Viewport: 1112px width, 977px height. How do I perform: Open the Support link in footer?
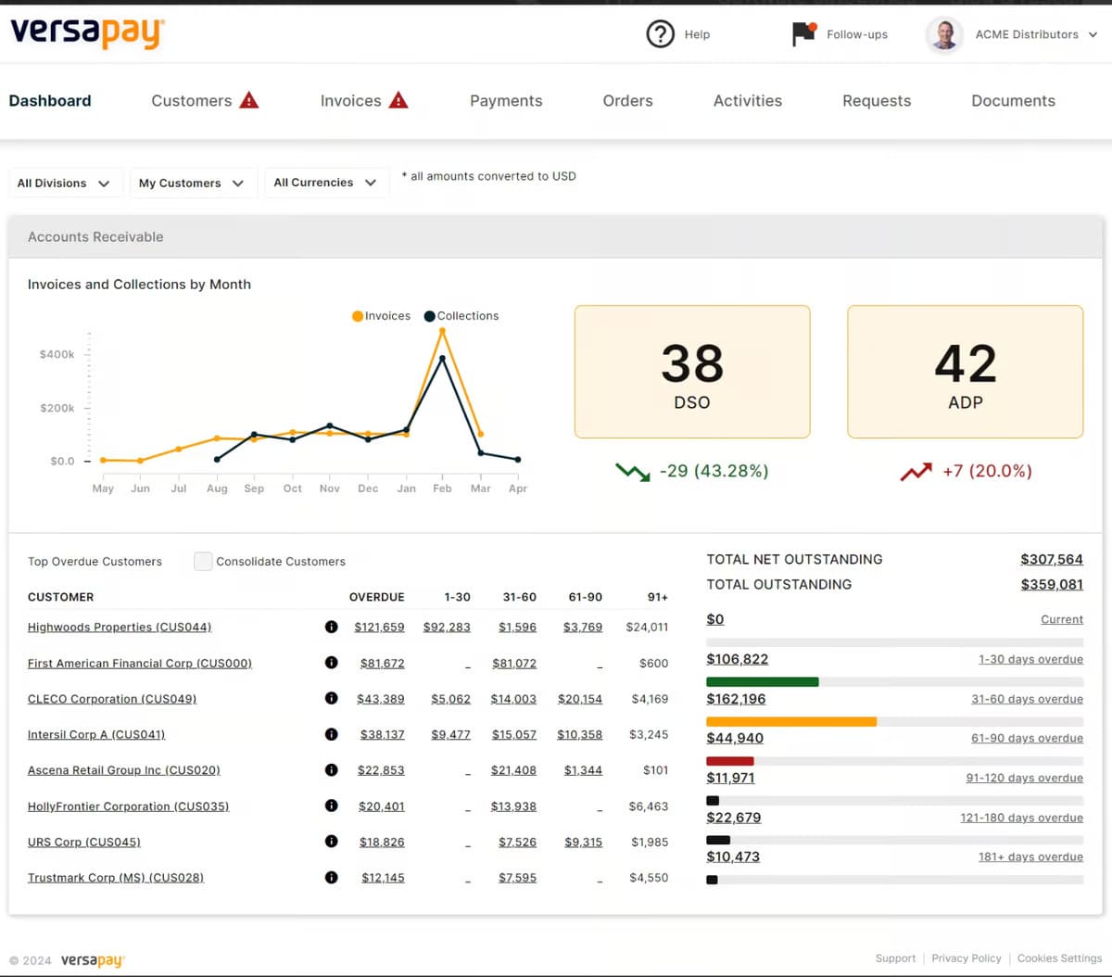click(895, 958)
